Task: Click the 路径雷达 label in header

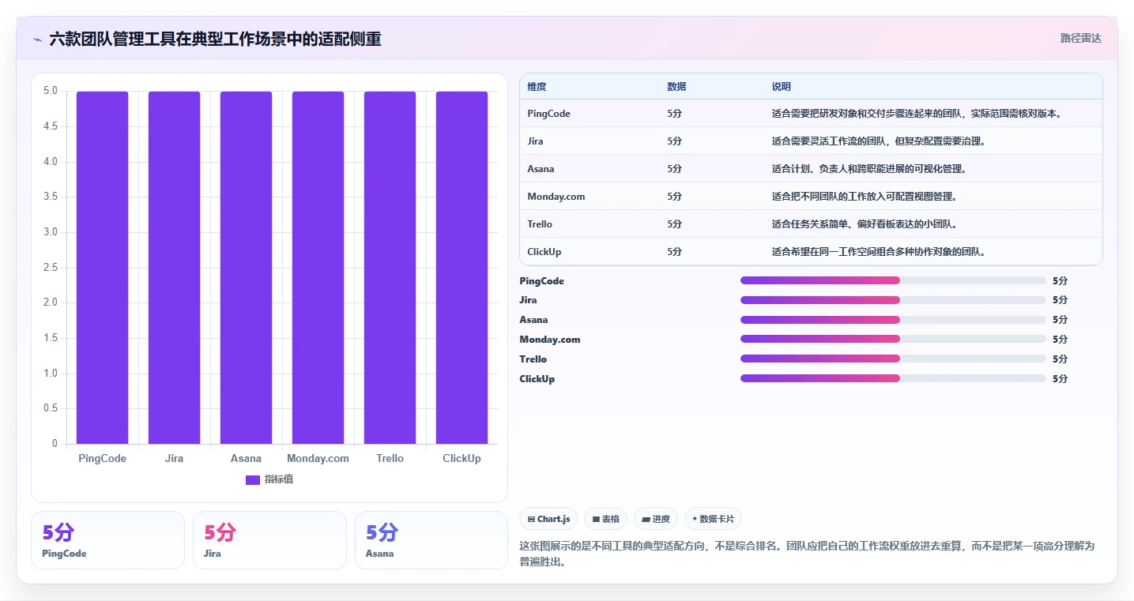Action: click(1080, 38)
